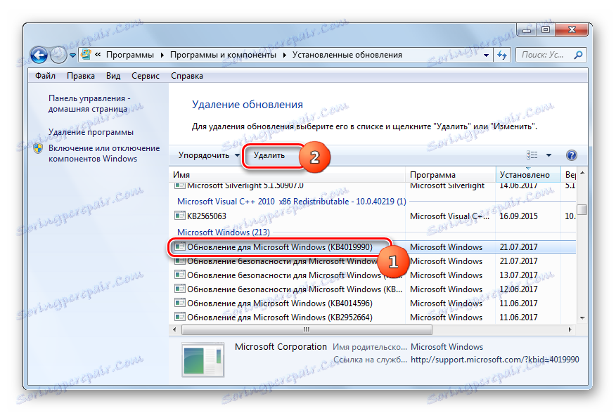Open the Вид menu
This screenshot has width=616, height=413.
click(113, 76)
